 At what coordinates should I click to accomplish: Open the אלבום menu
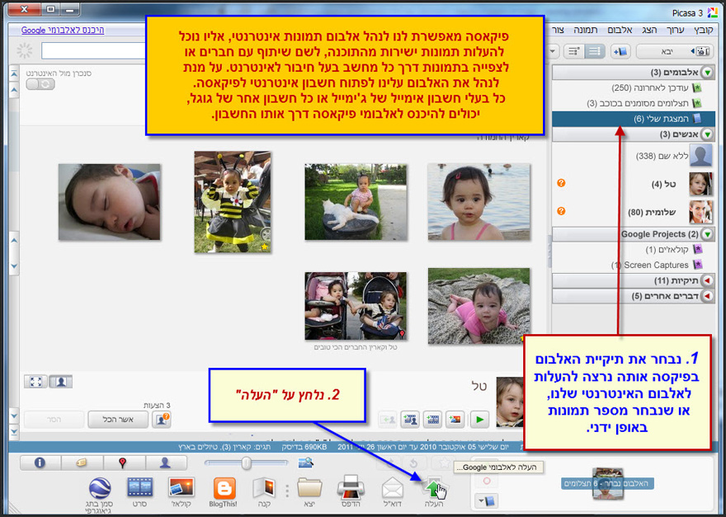[620, 30]
